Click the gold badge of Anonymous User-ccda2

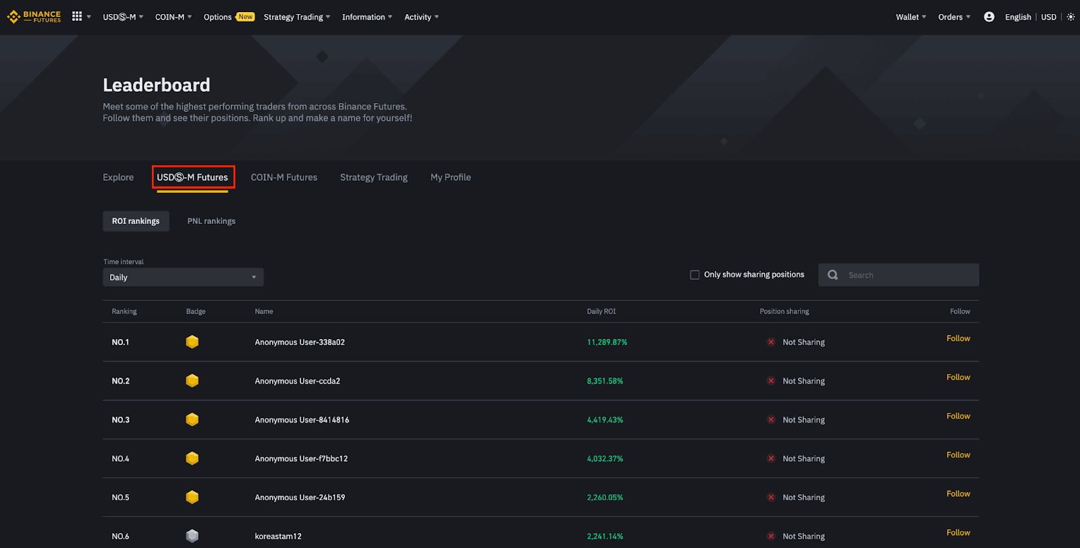coord(192,381)
